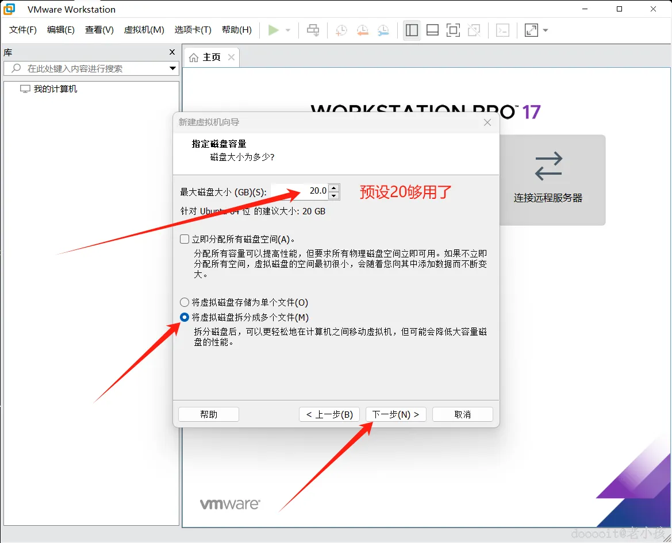
Task: Close the 主页 tab
Action: click(232, 57)
